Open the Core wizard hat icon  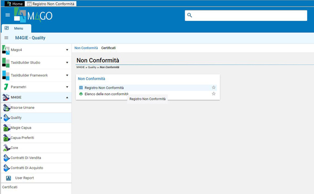click(x=6, y=148)
